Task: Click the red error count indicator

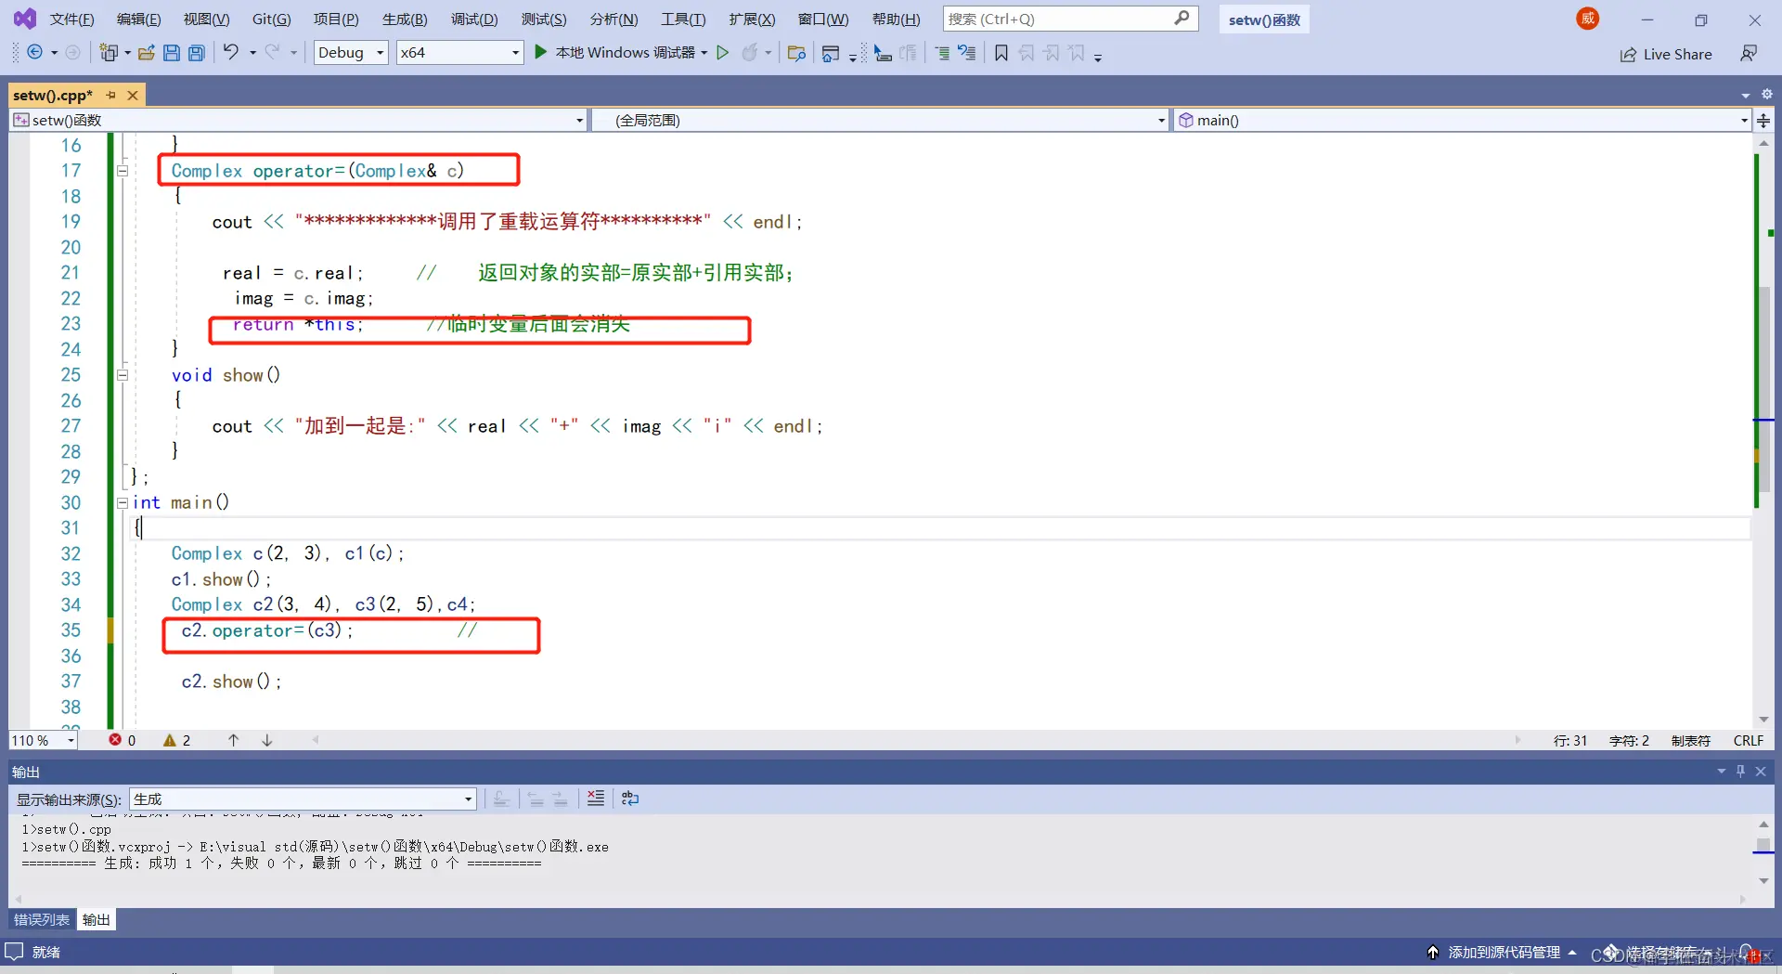Action: 122,740
